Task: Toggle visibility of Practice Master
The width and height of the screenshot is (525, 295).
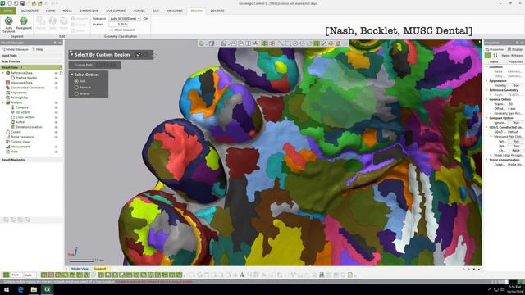Action: (x=57, y=78)
